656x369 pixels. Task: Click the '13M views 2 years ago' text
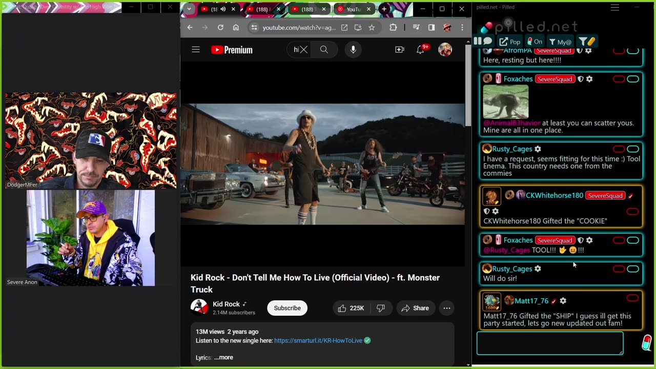pos(227,332)
